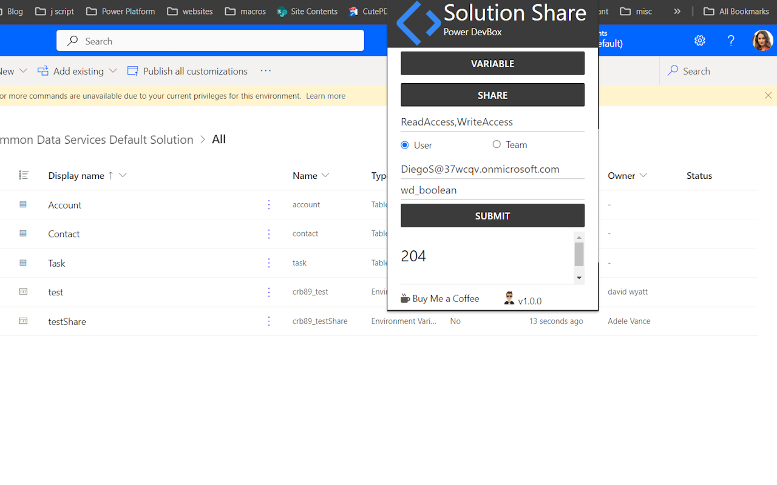Open the overflow commands menu

pyautogui.click(x=265, y=71)
